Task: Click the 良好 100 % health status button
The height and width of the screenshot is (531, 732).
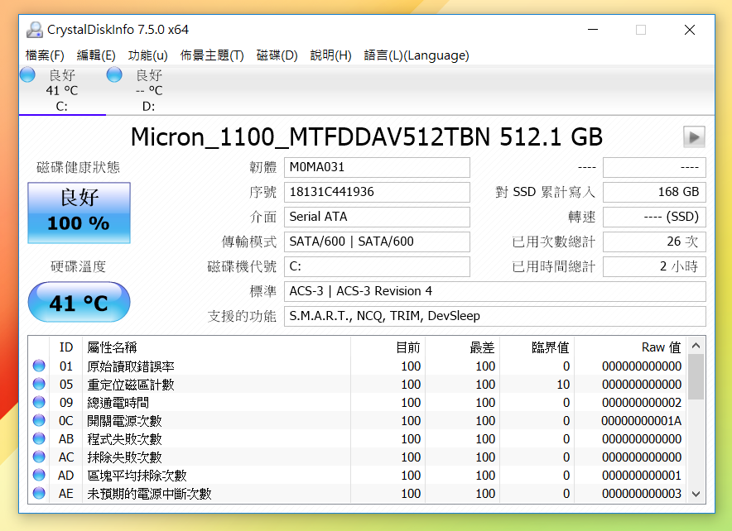Action: tap(79, 213)
